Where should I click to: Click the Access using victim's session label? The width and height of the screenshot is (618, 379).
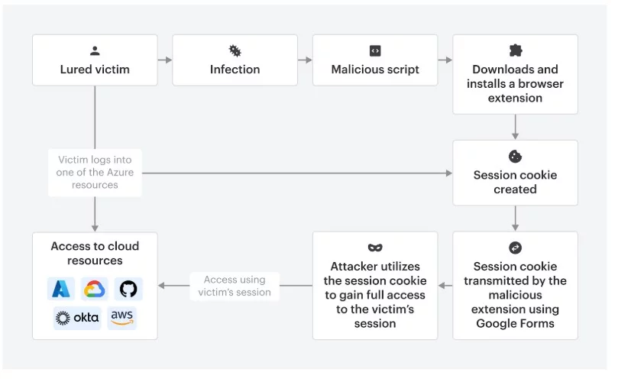(x=235, y=286)
